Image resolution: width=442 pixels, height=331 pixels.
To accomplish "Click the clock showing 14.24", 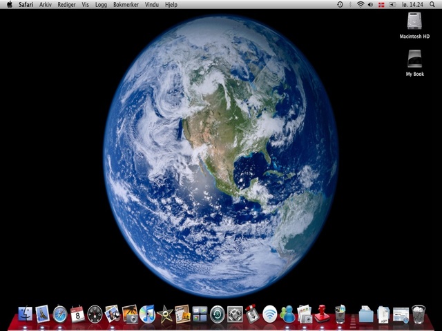I will click(412, 4).
